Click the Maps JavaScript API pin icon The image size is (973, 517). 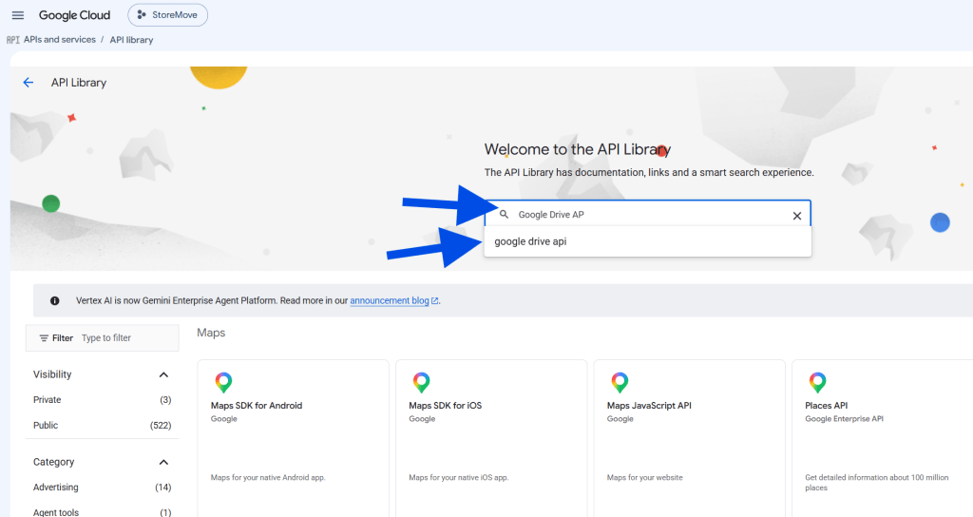pos(620,382)
